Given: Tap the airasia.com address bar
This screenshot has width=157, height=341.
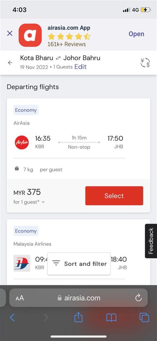Looking at the screenshot, I should tap(78, 298).
